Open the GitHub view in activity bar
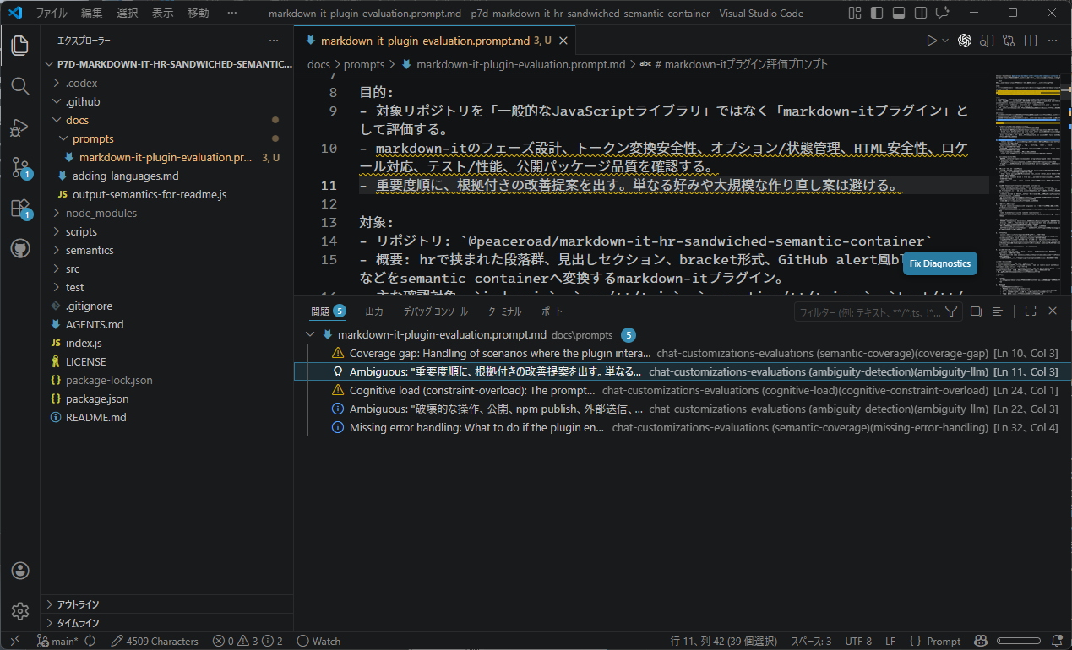This screenshot has height=650, width=1072. pyautogui.click(x=20, y=248)
